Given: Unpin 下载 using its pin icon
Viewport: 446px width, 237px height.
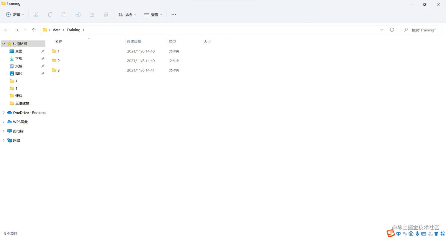Looking at the screenshot, I should (x=43, y=58).
